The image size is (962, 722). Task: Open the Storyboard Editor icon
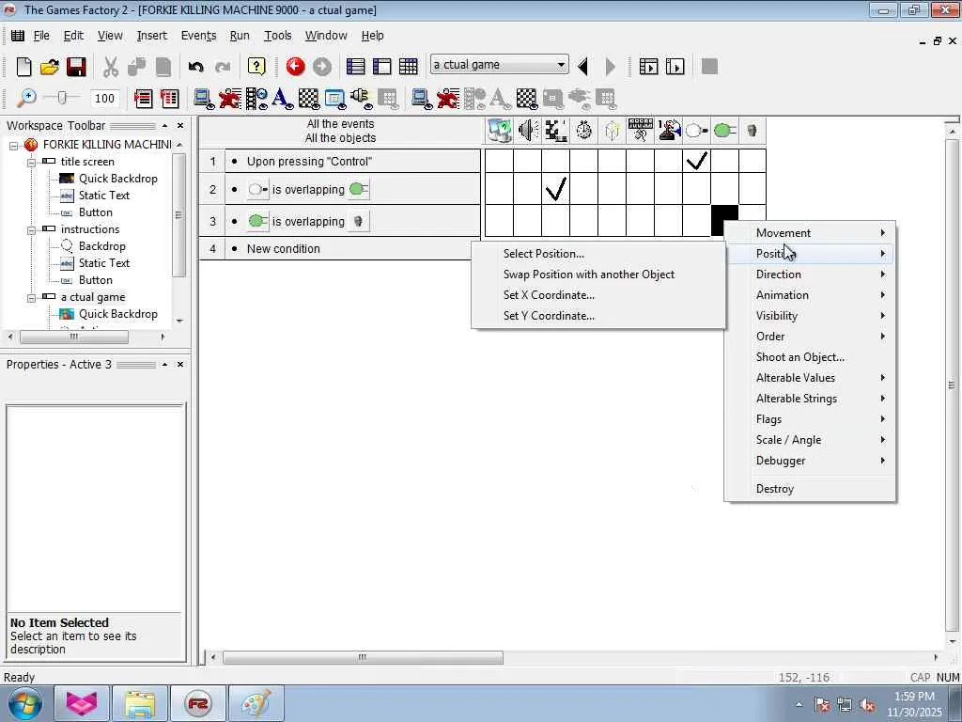pos(355,67)
